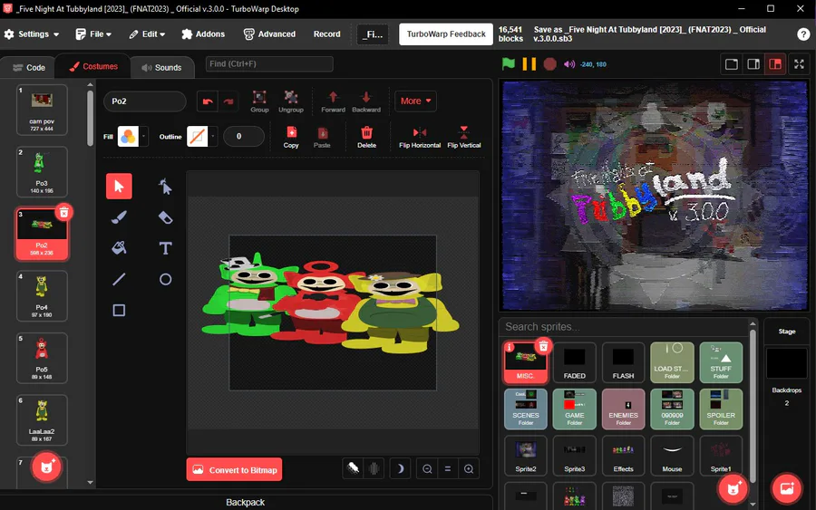Stop the project with red stop button
The image size is (816, 510).
pyautogui.click(x=549, y=64)
